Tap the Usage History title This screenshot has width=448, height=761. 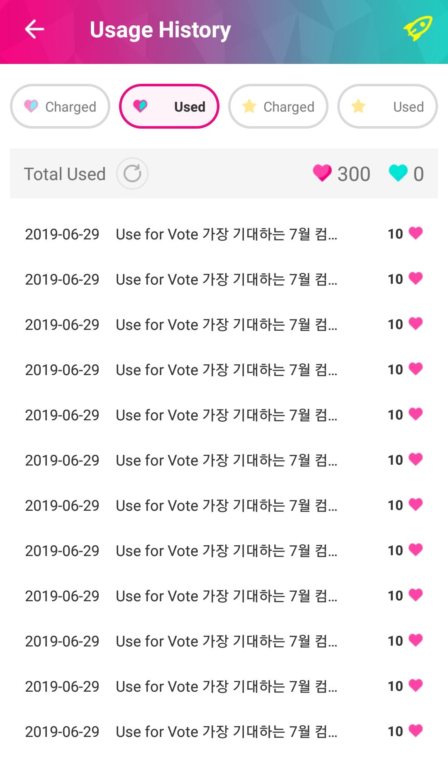[160, 30]
